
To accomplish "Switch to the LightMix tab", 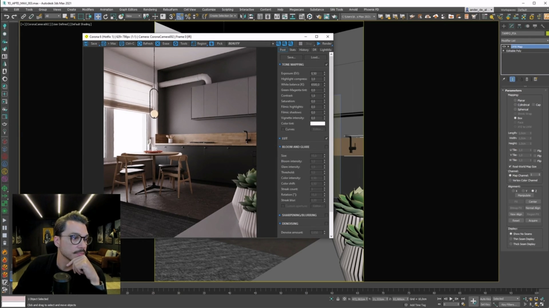I will pyautogui.click(x=325, y=50).
